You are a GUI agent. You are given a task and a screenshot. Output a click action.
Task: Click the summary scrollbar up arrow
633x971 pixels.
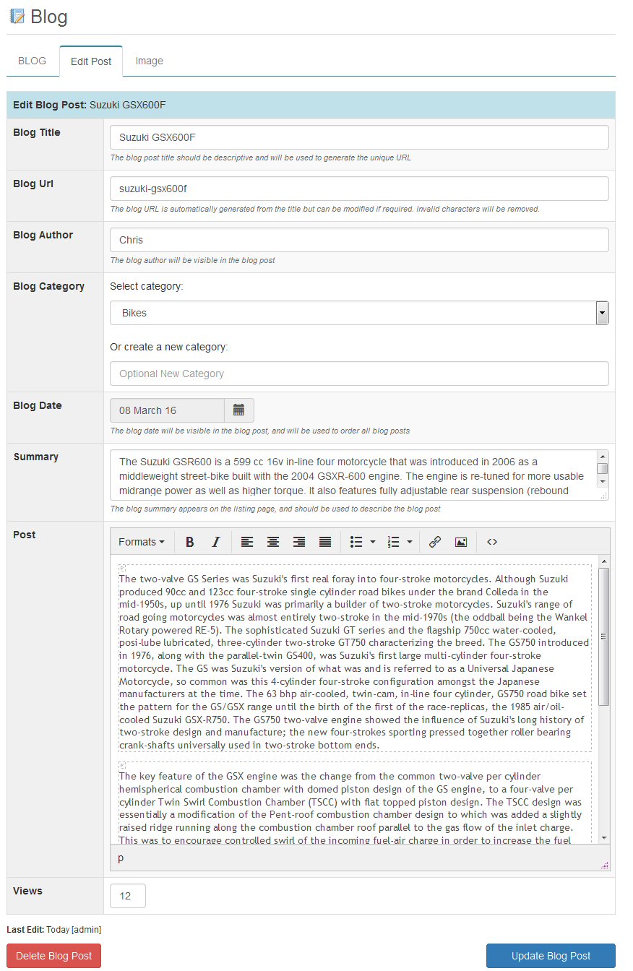[x=603, y=457]
